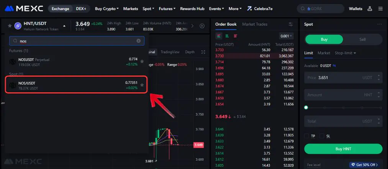The width and height of the screenshot is (388, 169).
Task: Open the Stop-limit order type dropdown
Action: tap(345, 53)
